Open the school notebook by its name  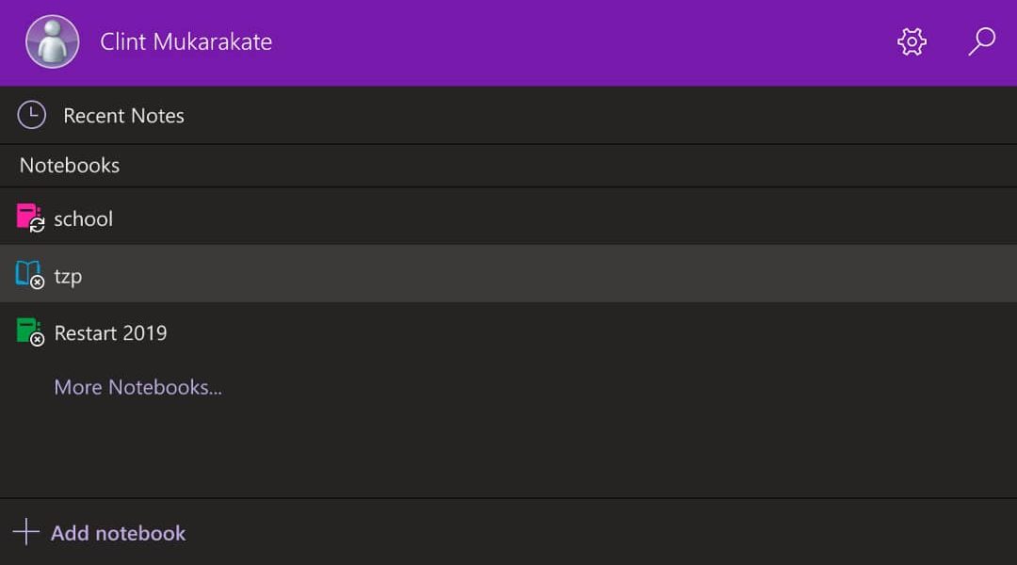tap(84, 219)
